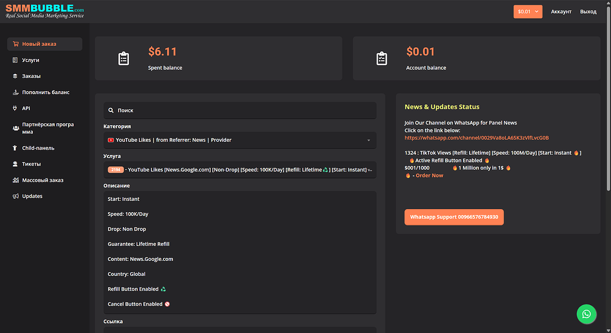
Task: Click the Категория dropdown arrow
Action: tap(369, 141)
